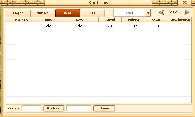This screenshot has width=195, height=117.
Task: Click the Level combo box field
Action: point(129,13)
